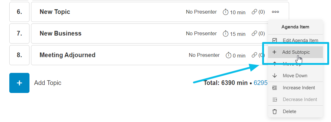Viewport: 331px width, 122px height.
Task: Click the stopwatch icon on New Topic row
Action: (226, 12)
